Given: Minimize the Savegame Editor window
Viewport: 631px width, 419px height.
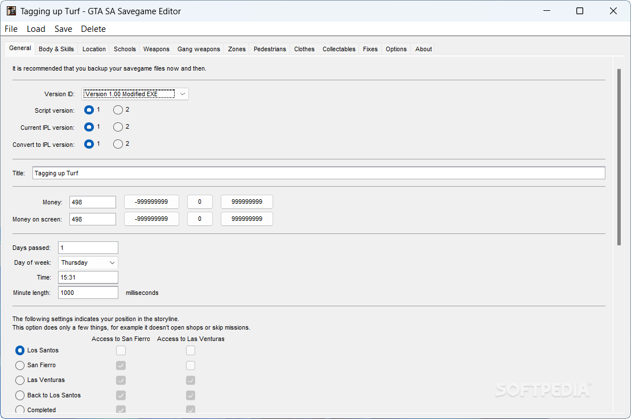Looking at the screenshot, I should coord(546,11).
